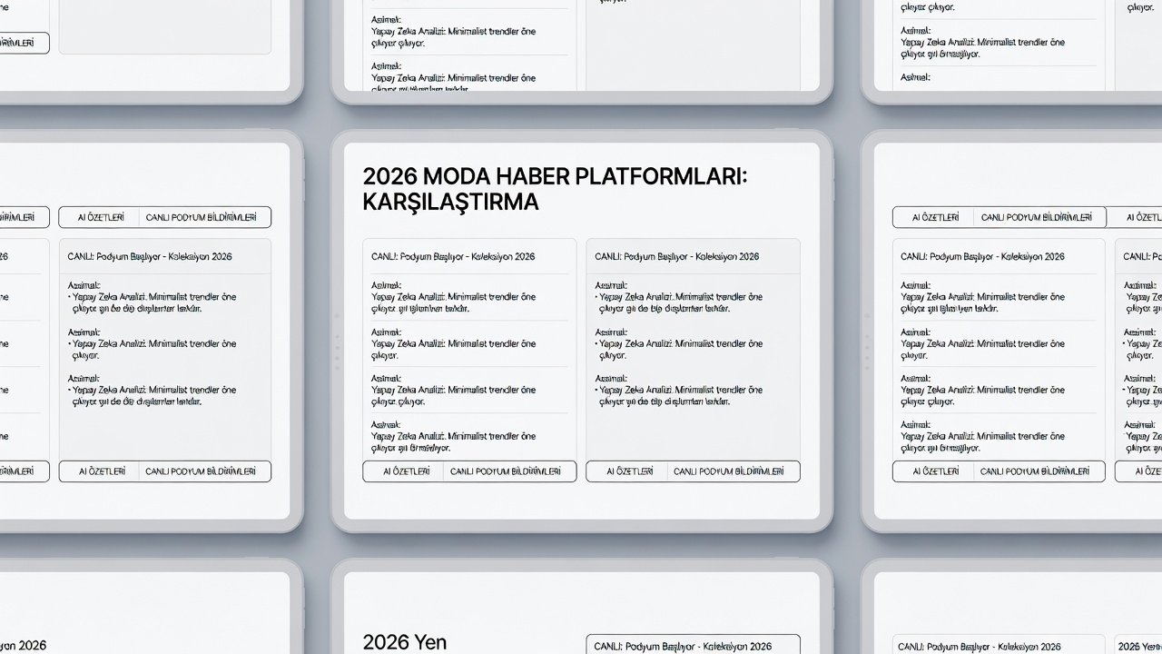Click AI ÖZETLERİ in the left tablet's bottom bar
The width and height of the screenshot is (1162, 654).
click(x=102, y=471)
